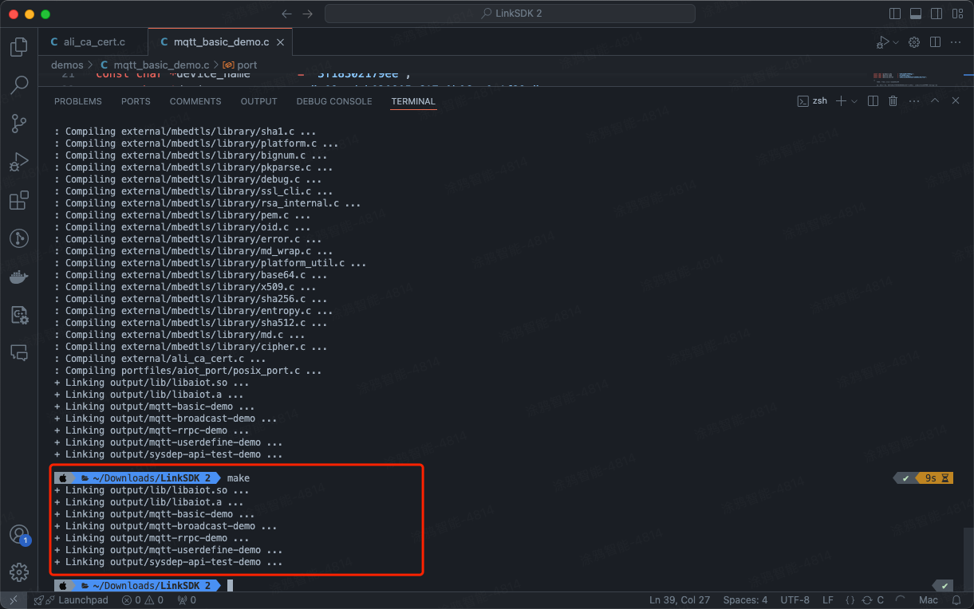Open errors and warnings count in status bar
The width and height of the screenshot is (974, 609).
pyautogui.click(x=143, y=600)
